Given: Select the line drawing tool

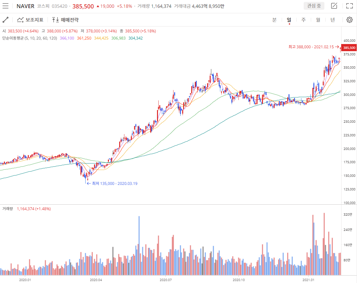Looking at the screenshot, I should [5, 20].
